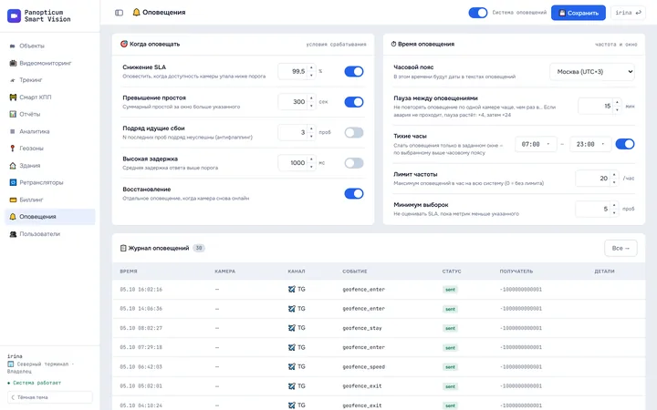The height and width of the screenshot is (410, 657).
Task: Click the Смарт КПП sidebar icon
Action: pyautogui.click(x=13, y=97)
